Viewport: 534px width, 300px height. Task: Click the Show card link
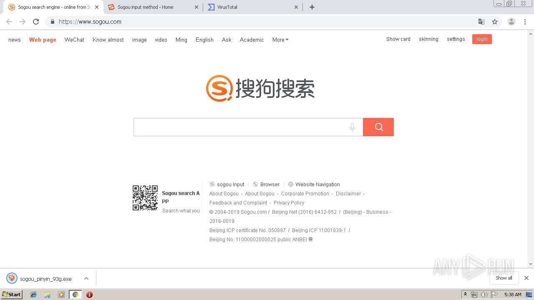[x=398, y=39]
